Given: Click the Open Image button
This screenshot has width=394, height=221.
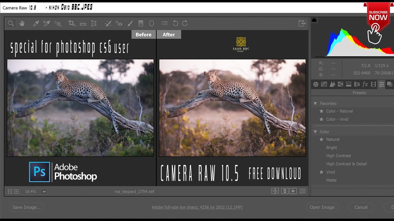Looking at the screenshot, I should click(322, 207).
